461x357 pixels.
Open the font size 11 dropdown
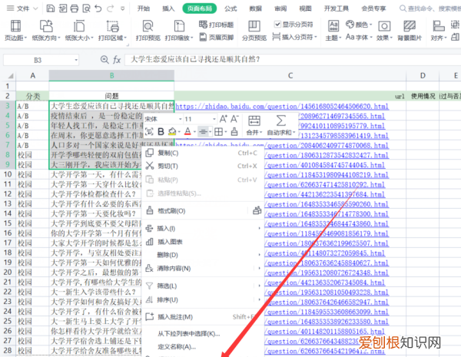pos(214,119)
